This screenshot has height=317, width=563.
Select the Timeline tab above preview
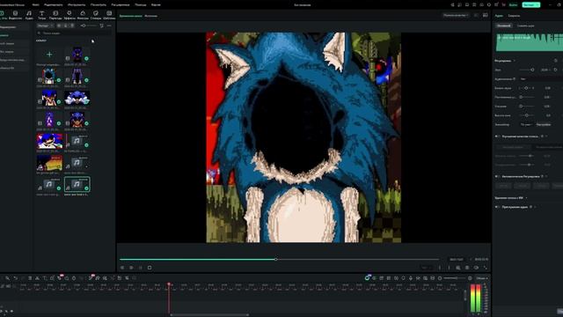(x=131, y=16)
